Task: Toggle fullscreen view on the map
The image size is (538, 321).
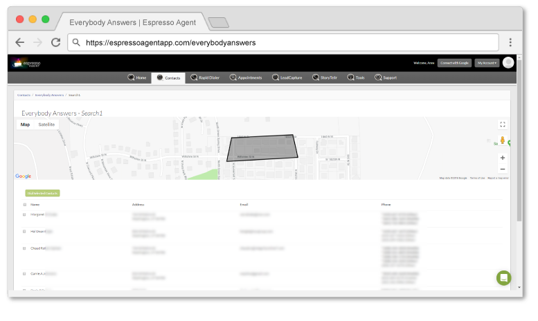Action: pyautogui.click(x=502, y=125)
